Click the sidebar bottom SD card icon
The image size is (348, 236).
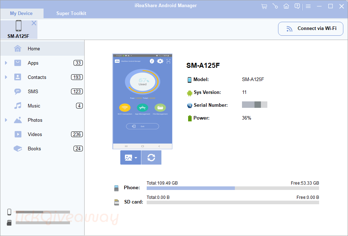tap(9, 223)
